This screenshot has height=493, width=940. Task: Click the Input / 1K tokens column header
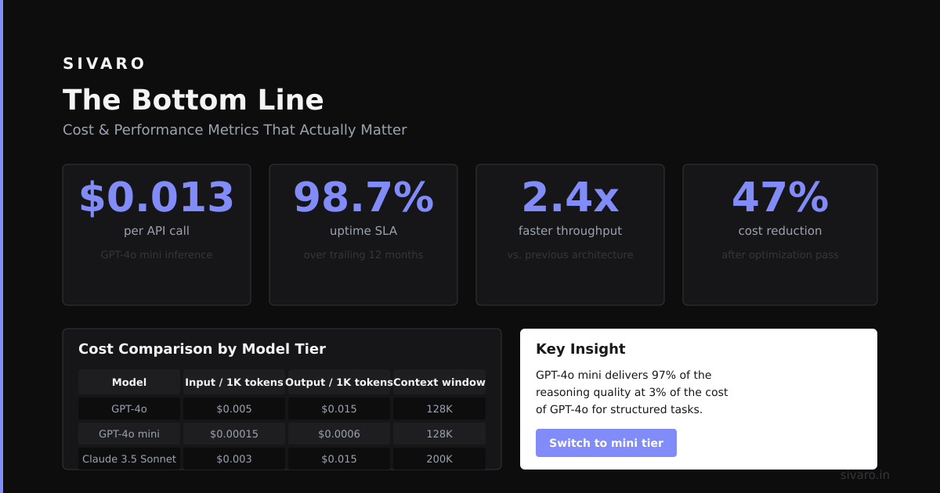234,382
